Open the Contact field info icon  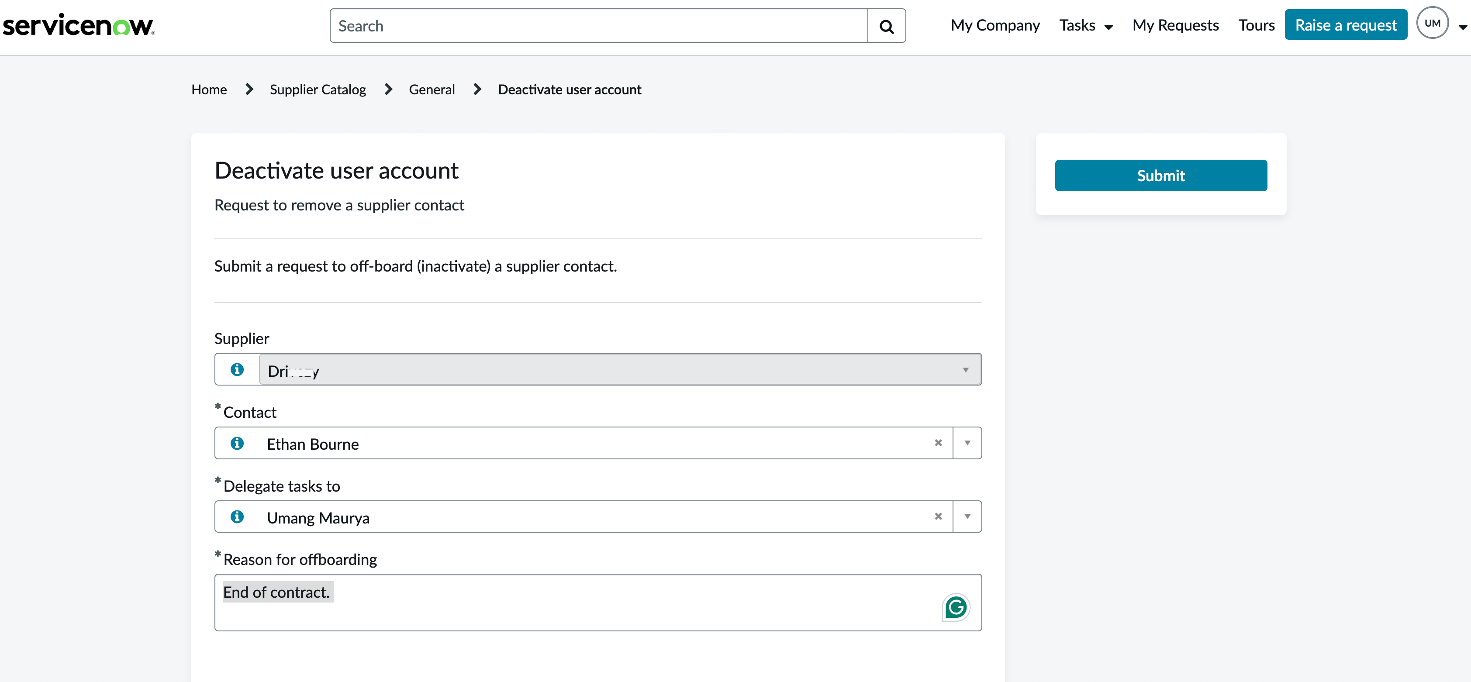coord(237,444)
